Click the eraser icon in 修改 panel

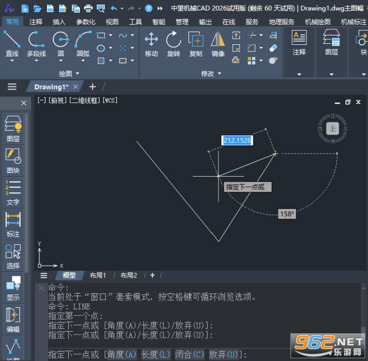pyautogui.click(x=273, y=48)
